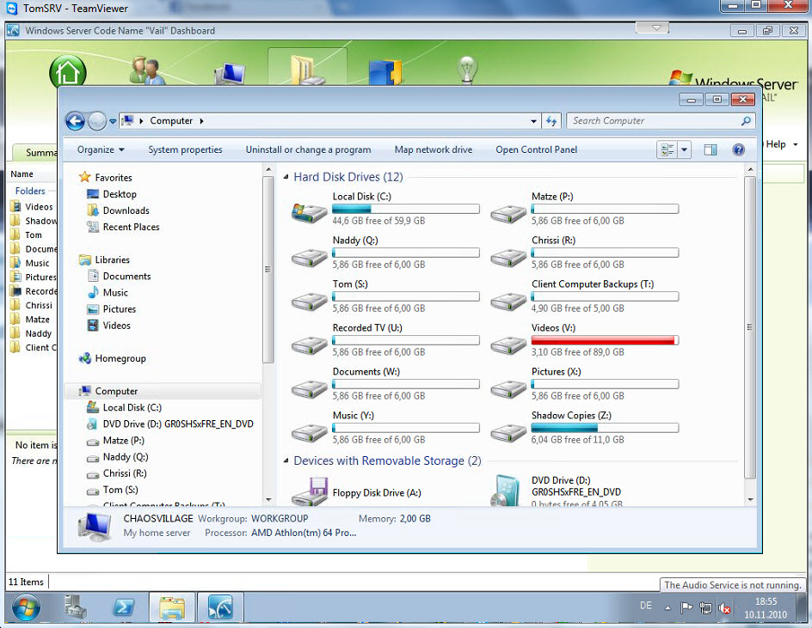Click System properties in the toolbar
The width and height of the screenshot is (812, 628).
(x=185, y=149)
